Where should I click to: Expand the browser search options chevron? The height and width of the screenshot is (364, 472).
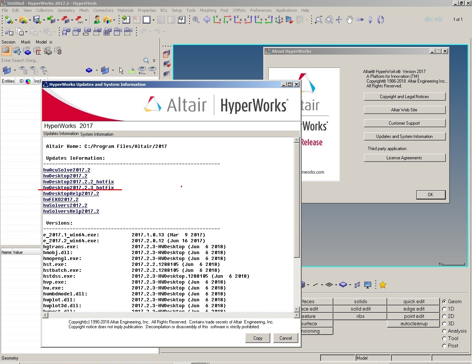tap(154, 60)
